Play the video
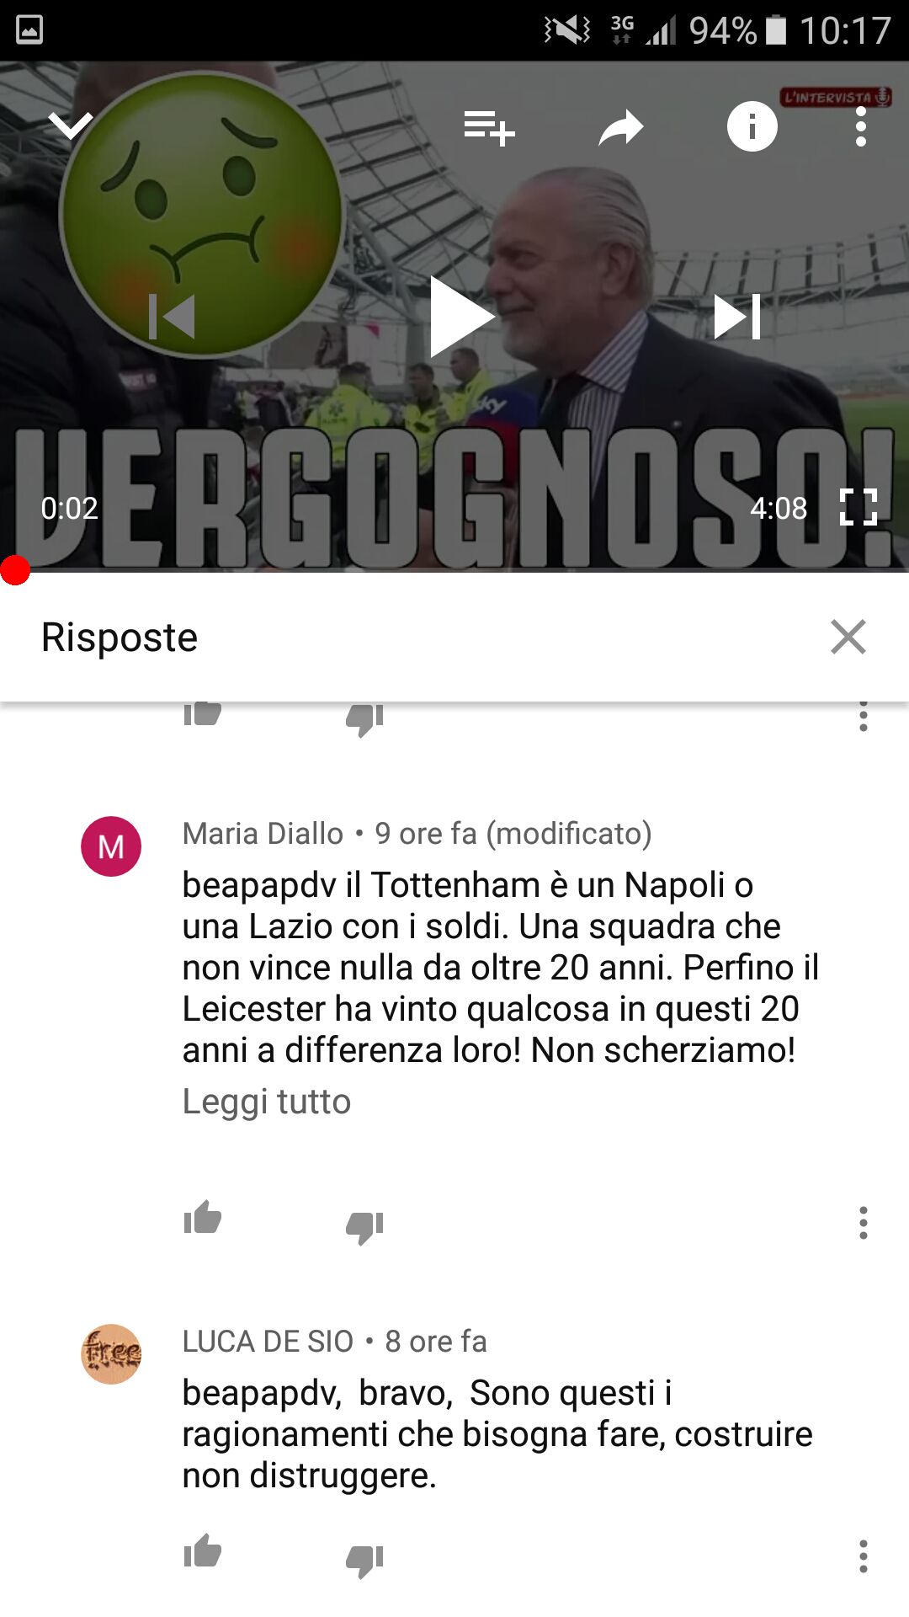Viewport: 909px width, 1617px height. [460, 317]
